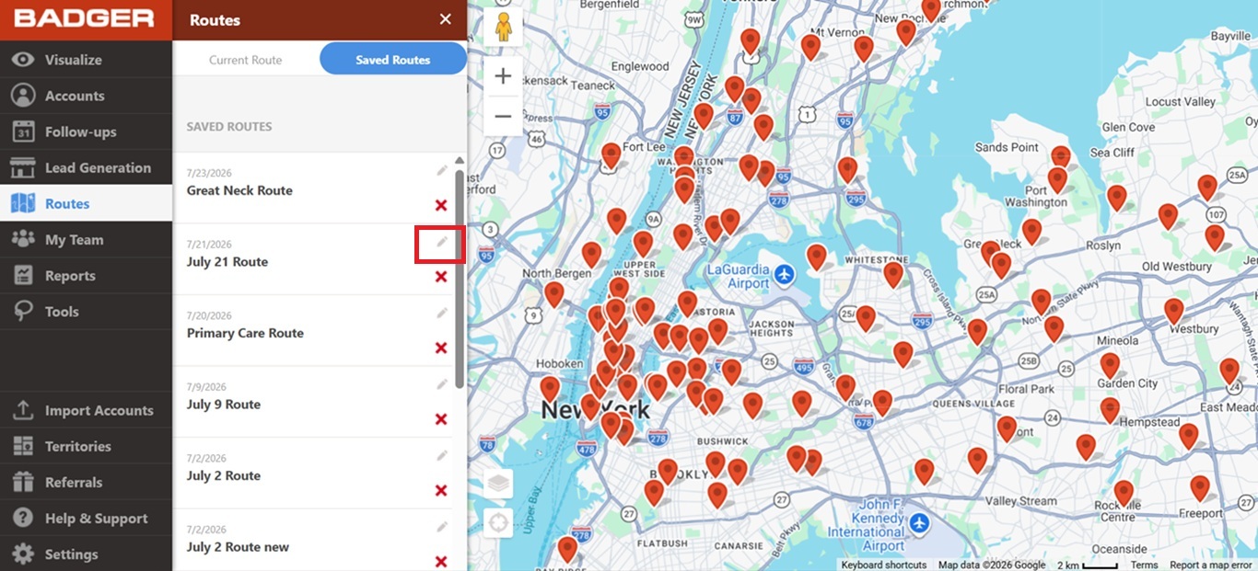Open the Referrals section

86,482
